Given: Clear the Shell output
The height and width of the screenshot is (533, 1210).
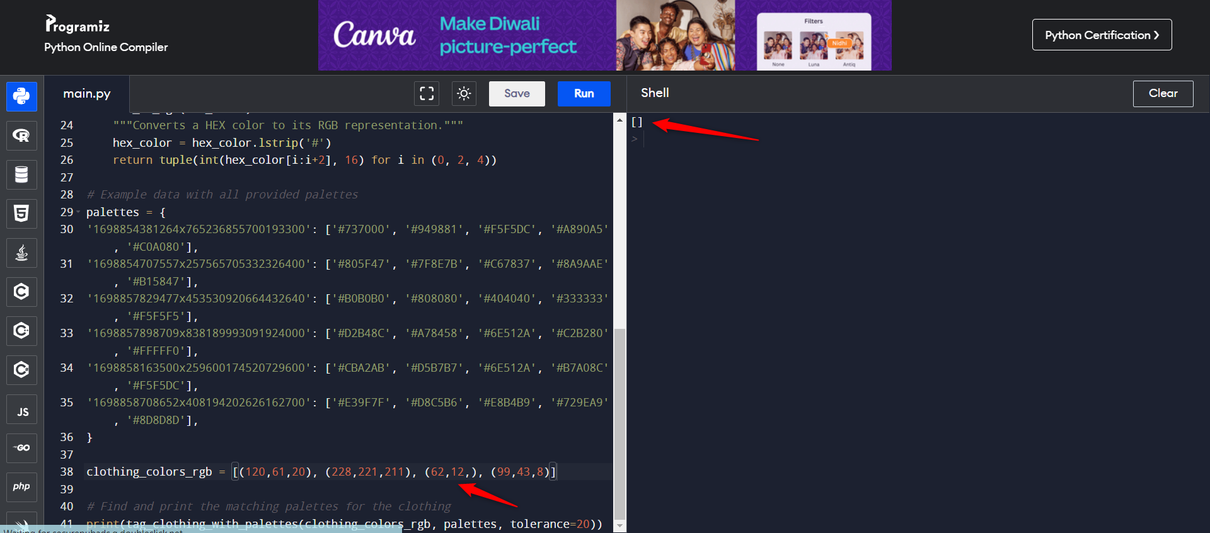Looking at the screenshot, I should 1163,94.
